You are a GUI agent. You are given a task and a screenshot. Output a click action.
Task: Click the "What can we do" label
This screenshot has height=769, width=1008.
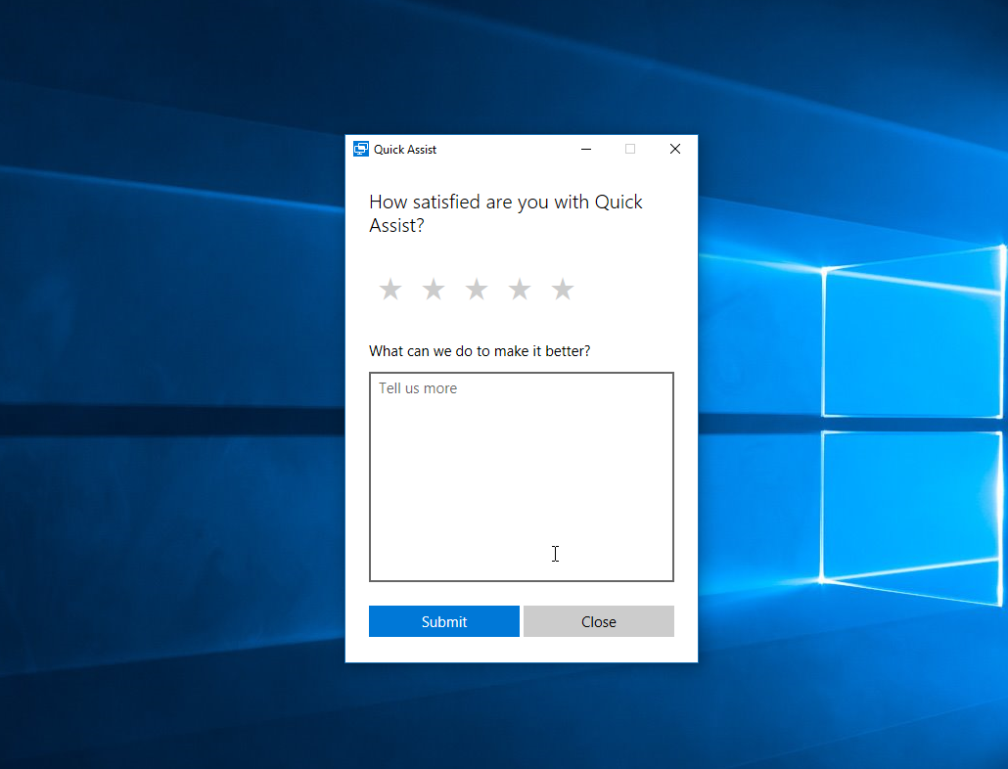[x=479, y=351]
